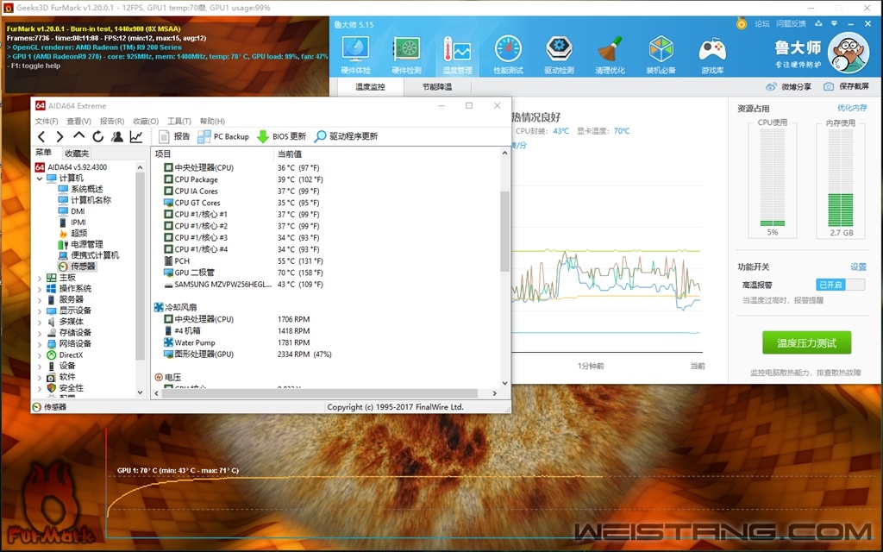This screenshot has height=552, width=883.
Task: Click 设置 link beside 功能开关
Action: pyautogui.click(x=858, y=267)
